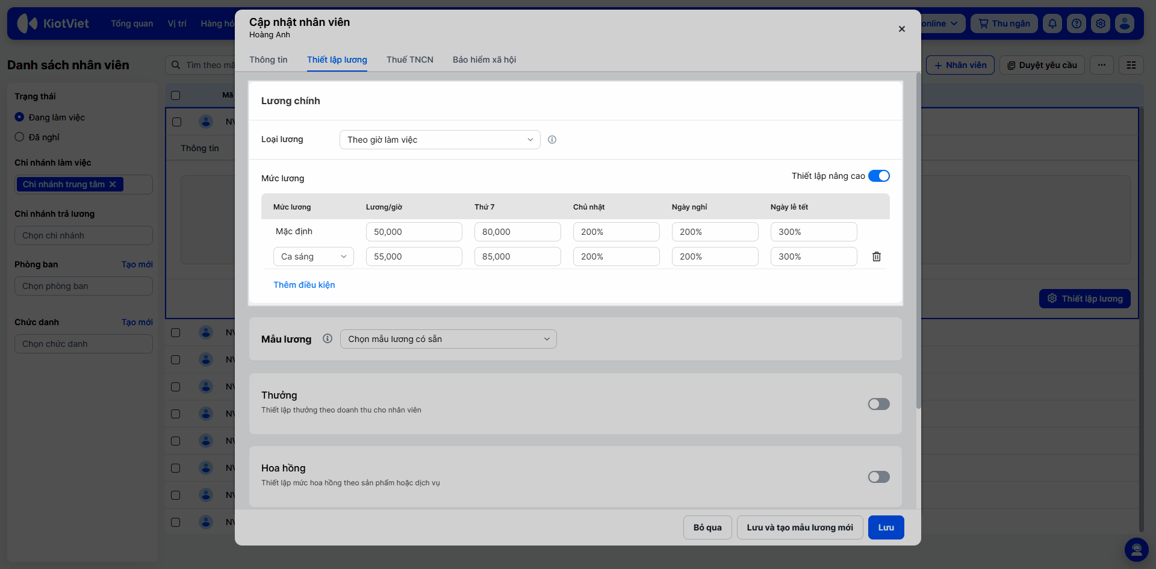Open user account avatar icon
The image size is (1156, 569).
pyautogui.click(x=1125, y=23)
